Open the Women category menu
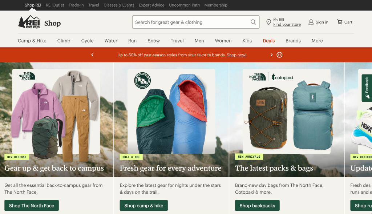Viewport: 372px width, 214px height. point(223,41)
